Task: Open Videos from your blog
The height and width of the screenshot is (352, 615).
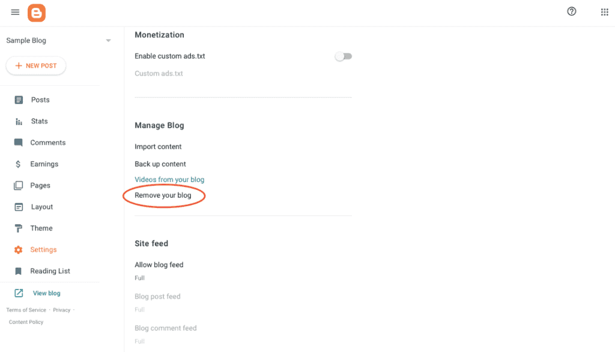Action: [x=169, y=179]
